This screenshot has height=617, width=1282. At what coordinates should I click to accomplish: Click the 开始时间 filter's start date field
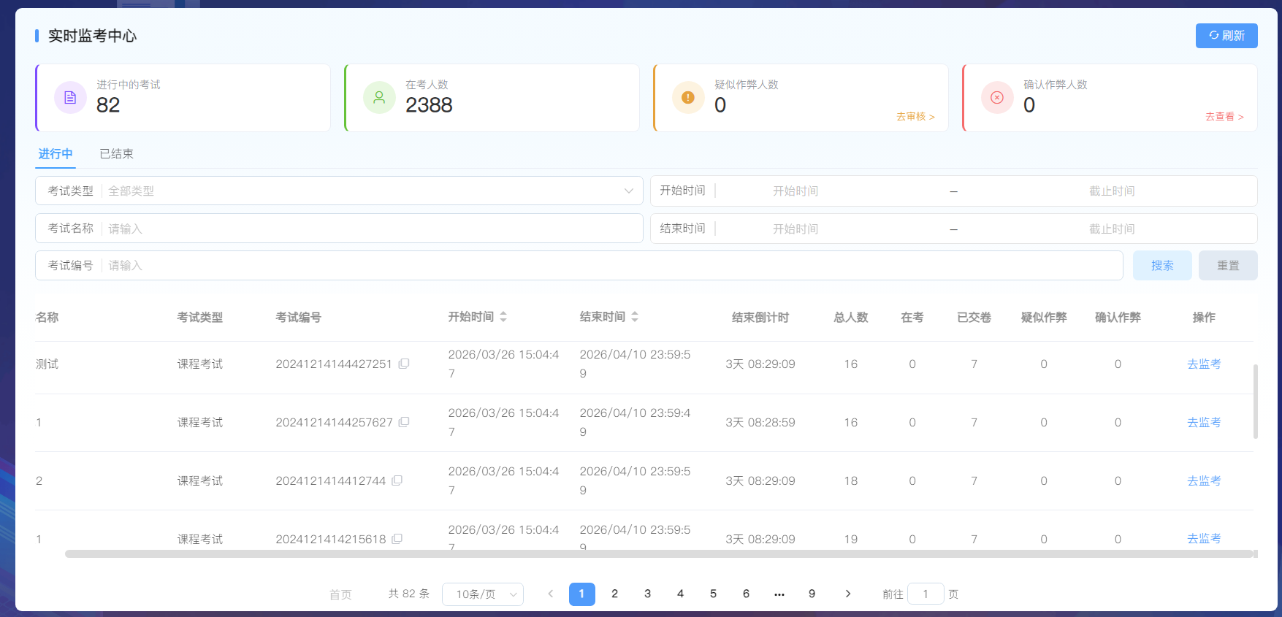pyautogui.click(x=795, y=191)
